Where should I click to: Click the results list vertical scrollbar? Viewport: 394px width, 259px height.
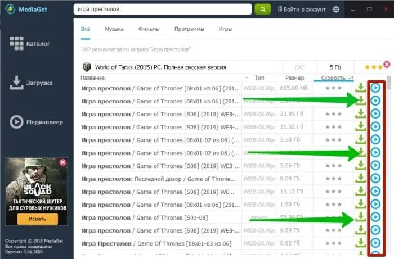[389, 83]
